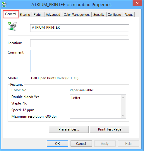This screenshot has height=151, width=144.
Task: Click the Model text Dell Open Print Driver
Action: [55, 78]
